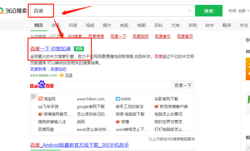Click the green 搜索 button
This screenshot has width=250, height=151.
click(209, 10)
